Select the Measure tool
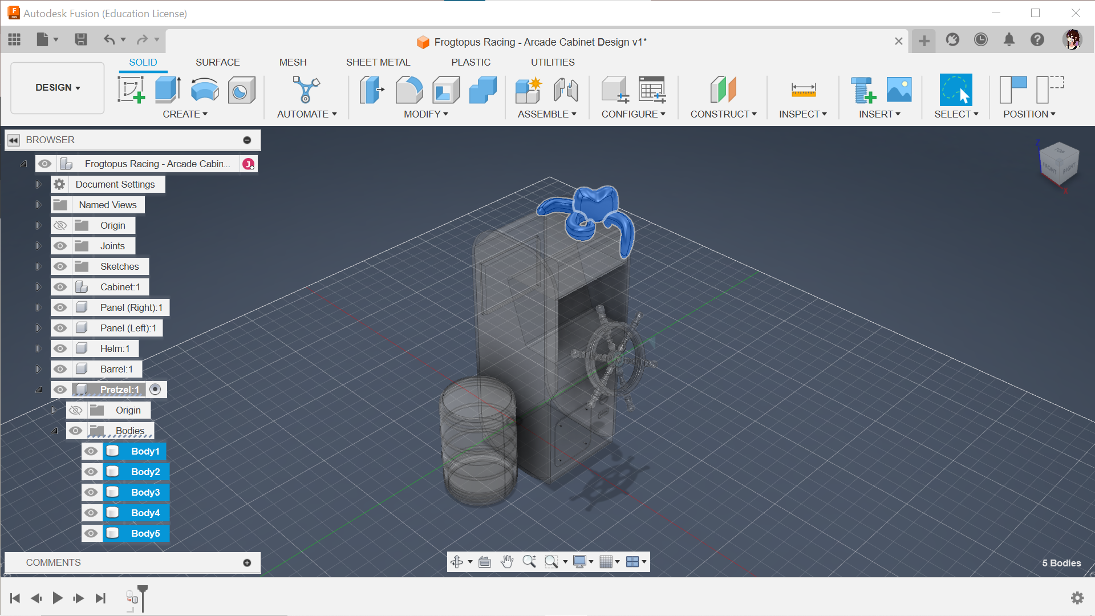This screenshot has height=616, width=1095. (803, 90)
